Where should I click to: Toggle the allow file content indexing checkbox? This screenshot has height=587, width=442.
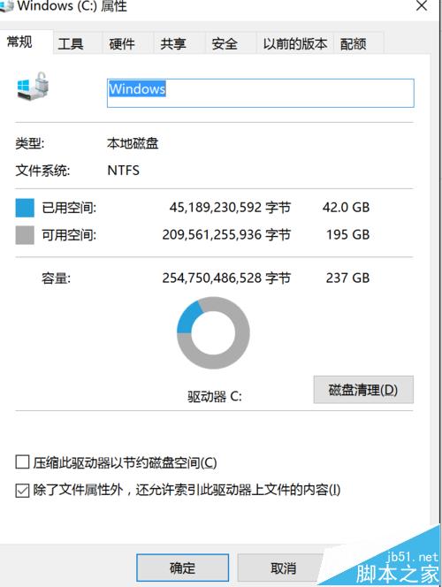click(22, 491)
